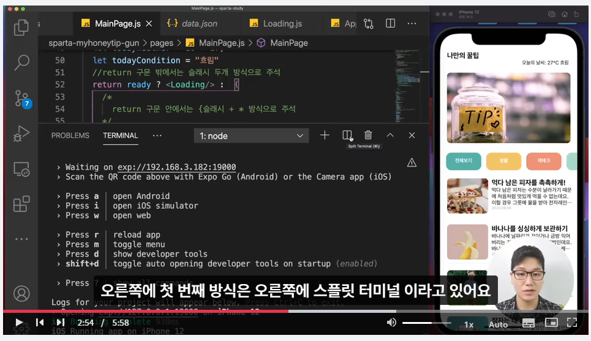Take simulator screenshot with camera icon
591x341 pixels.
pyautogui.click(x=552, y=14)
